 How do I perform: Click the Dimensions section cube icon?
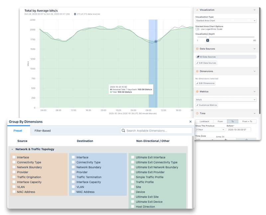197,71
